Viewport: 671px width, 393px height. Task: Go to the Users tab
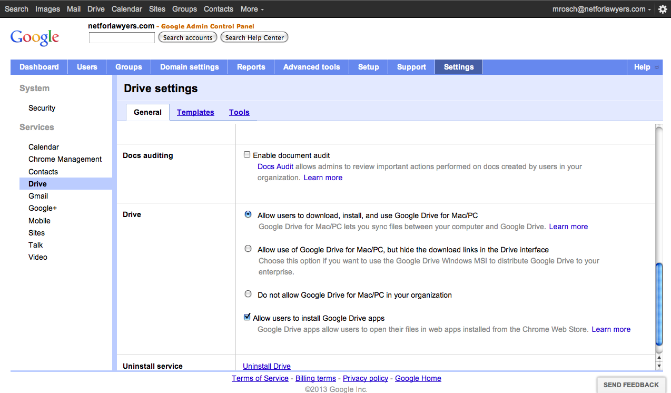pyautogui.click(x=87, y=67)
